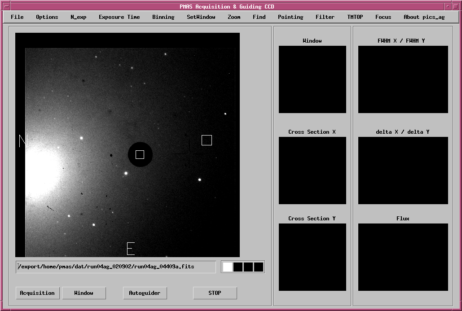Expand the Filter menu
Image resolution: width=462 pixels, height=311 pixels.
click(x=325, y=17)
